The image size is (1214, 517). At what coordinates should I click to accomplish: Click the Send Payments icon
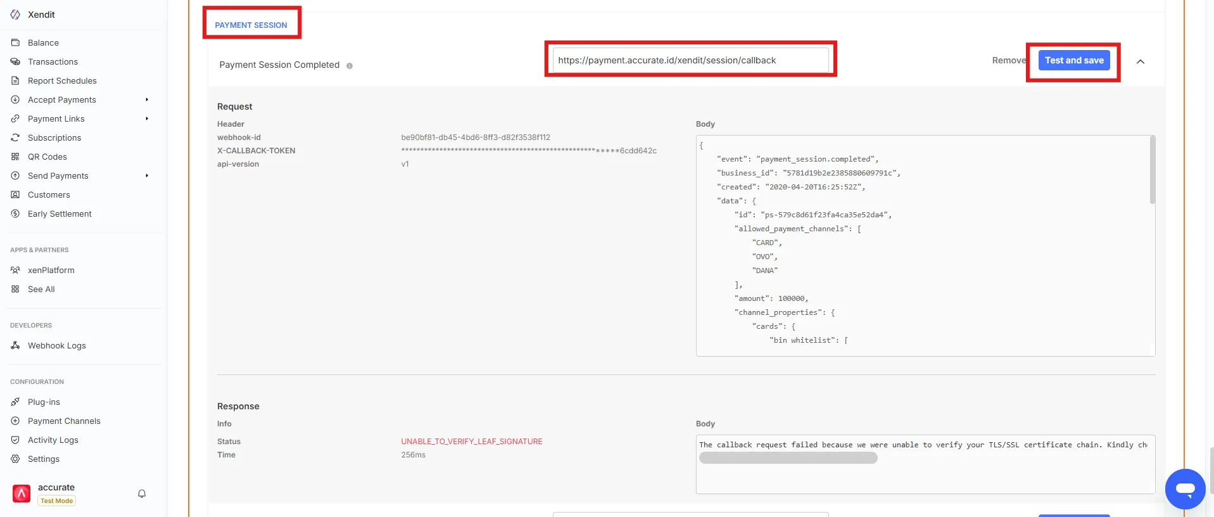(x=15, y=176)
